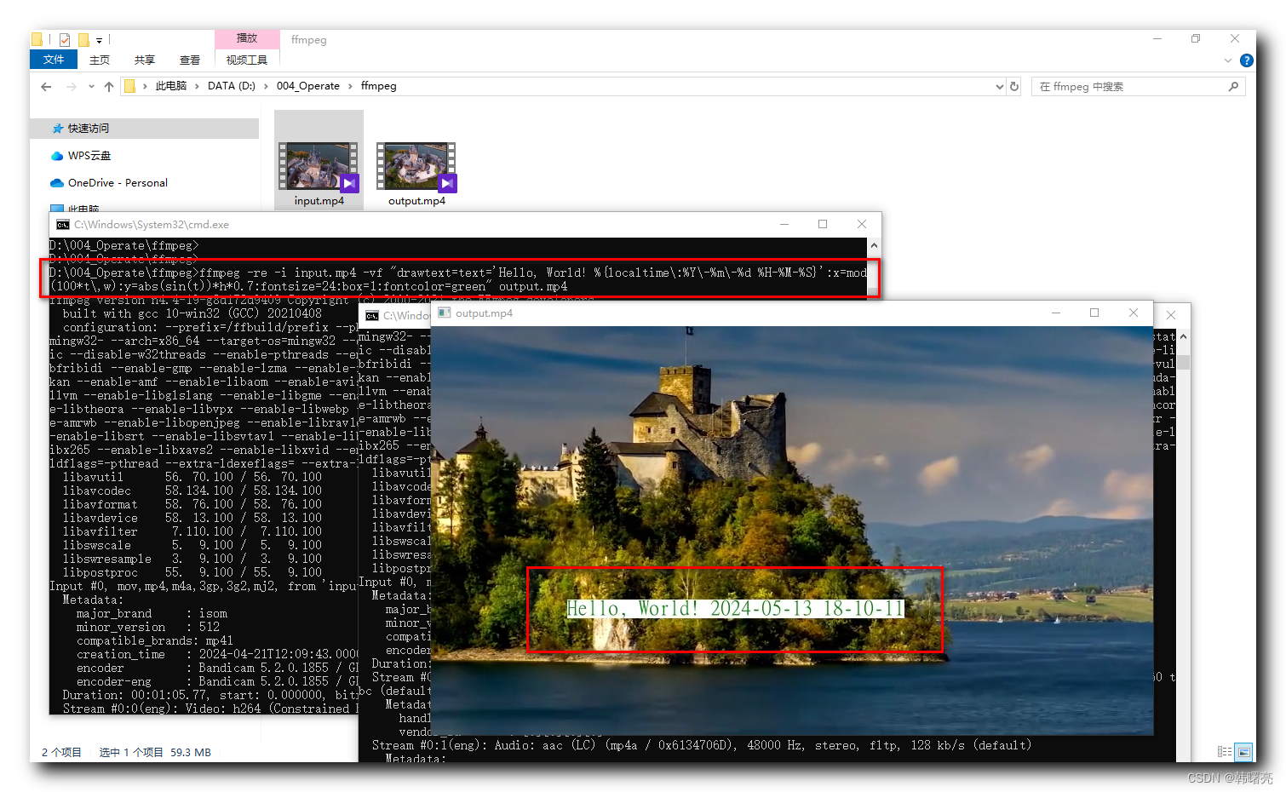Toggle the ribbon collapse chevron near the Help icon
Image resolution: width=1286 pixels, height=792 pixels.
[1227, 60]
